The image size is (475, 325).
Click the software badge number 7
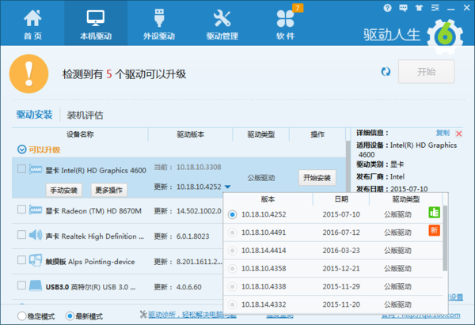pos(298,8)
